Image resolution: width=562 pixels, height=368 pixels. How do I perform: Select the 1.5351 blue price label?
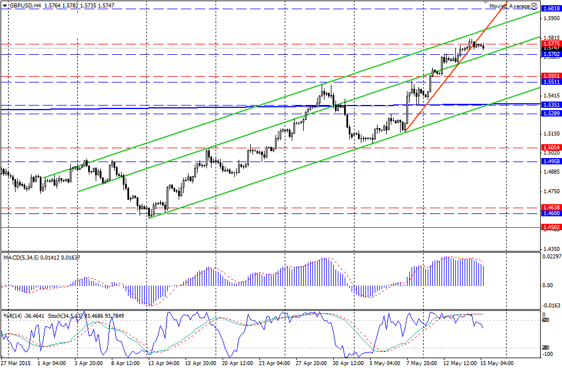[552, 105]
